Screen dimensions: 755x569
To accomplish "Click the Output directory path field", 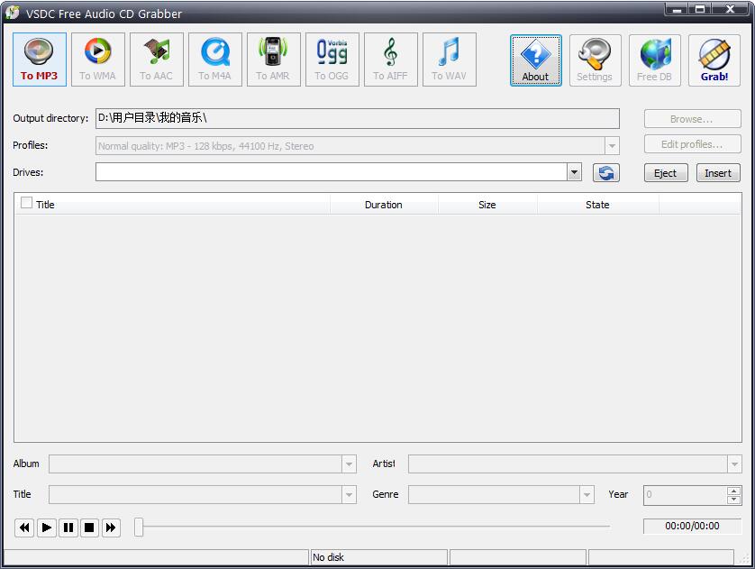I will coord(357,118).
